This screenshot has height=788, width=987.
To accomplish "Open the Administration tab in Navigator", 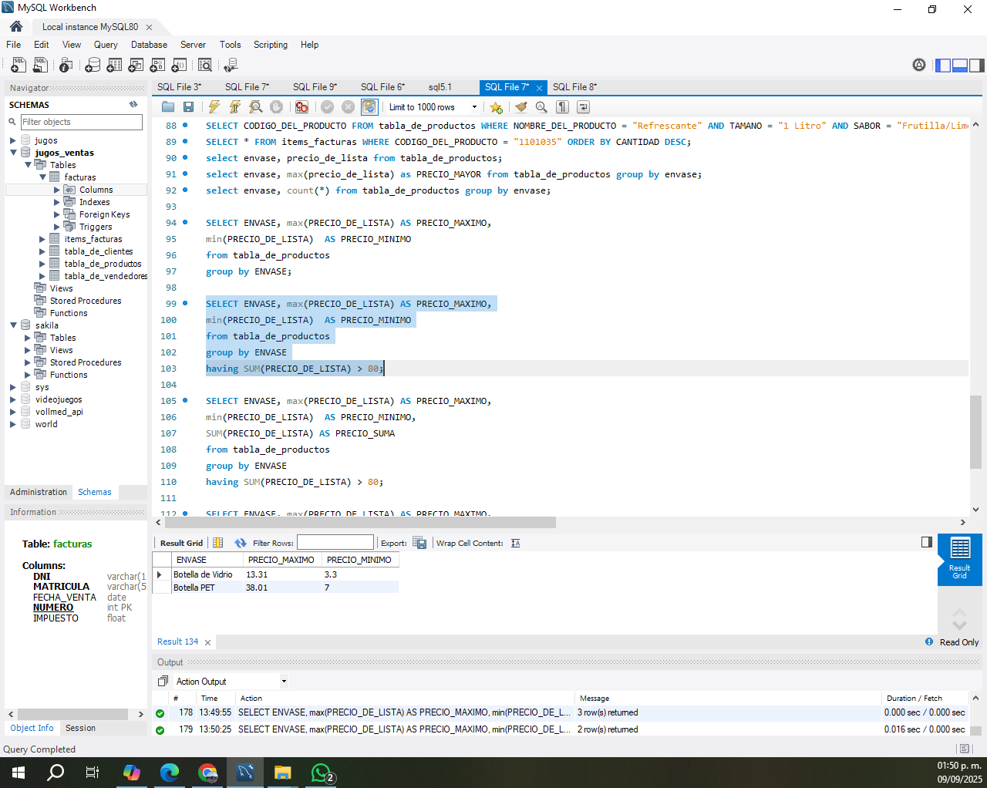I will (x=39, y=492).
